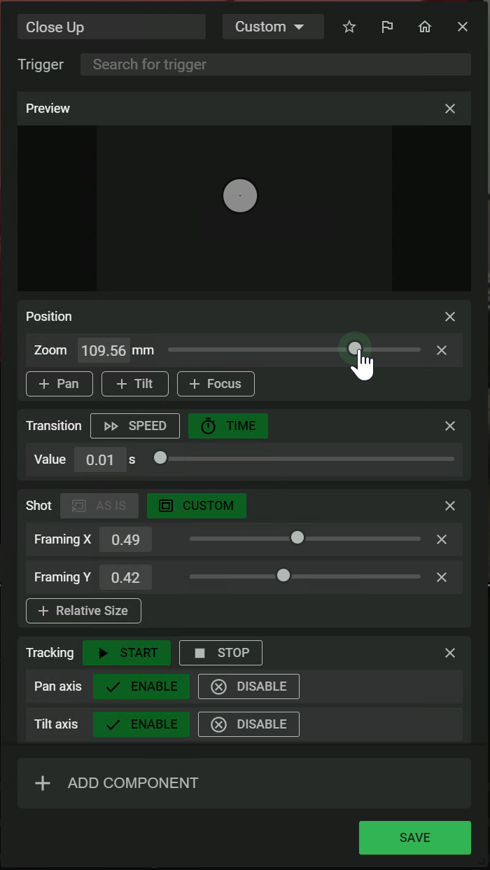The height and width of the screenshot is (870, 490).
Task: Click the star favorite icon
Action: [349, 27]
